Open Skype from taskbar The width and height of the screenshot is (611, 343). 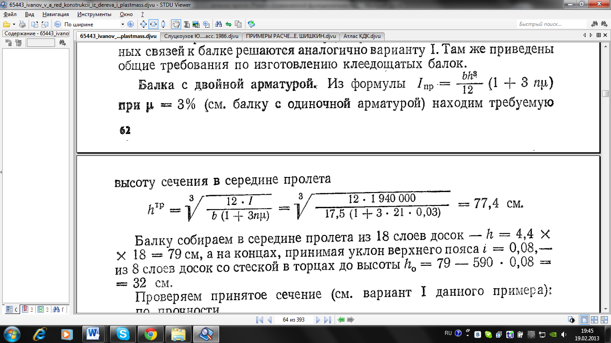123,334
